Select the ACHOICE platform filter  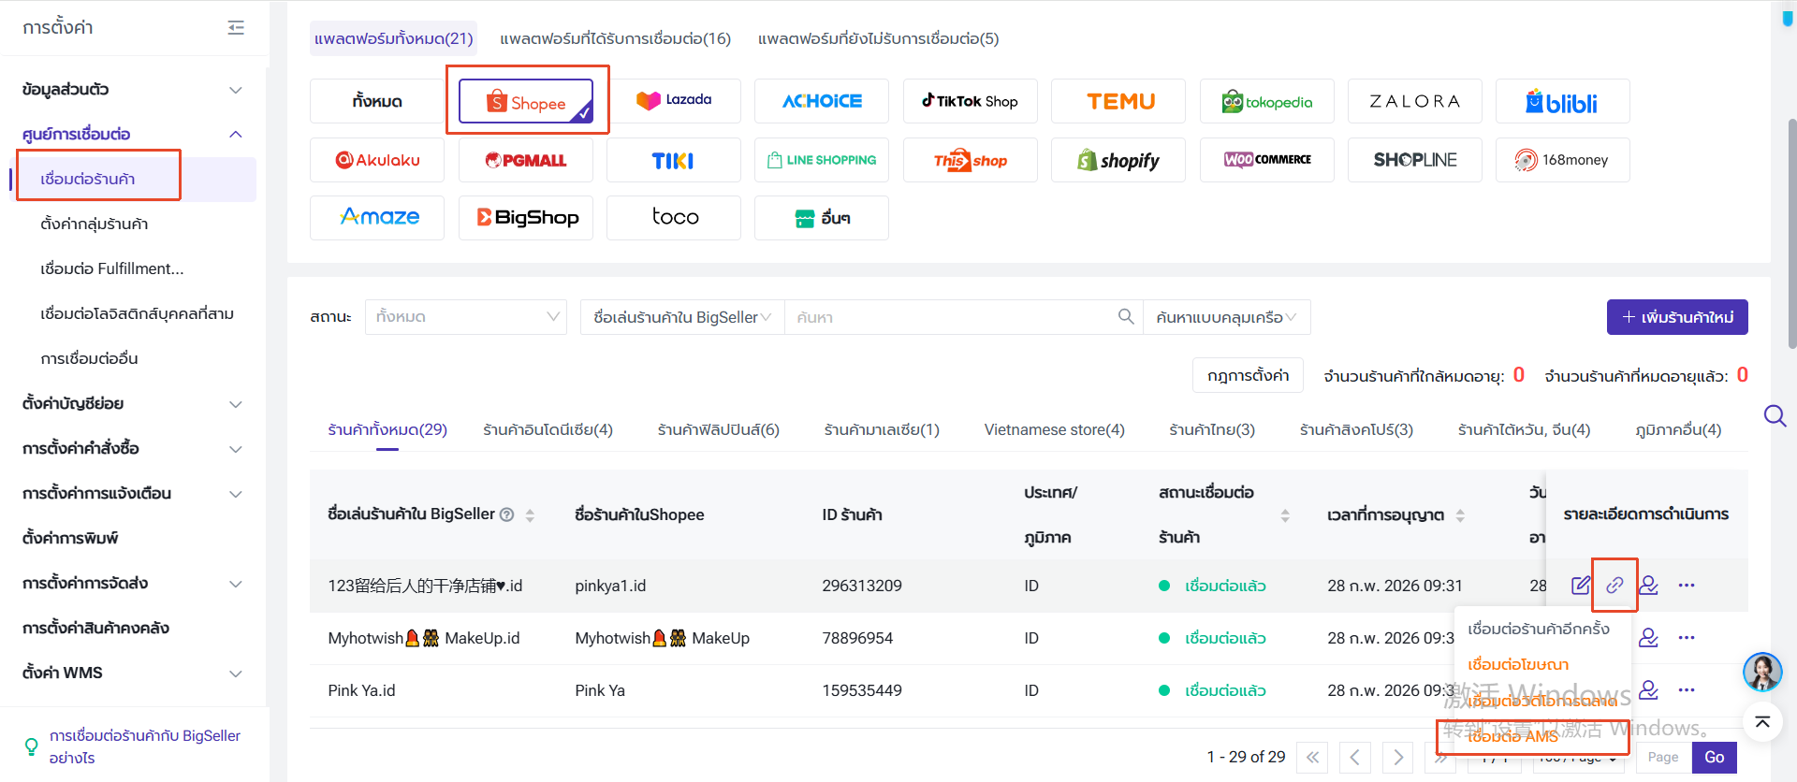[x=822, y=101]
